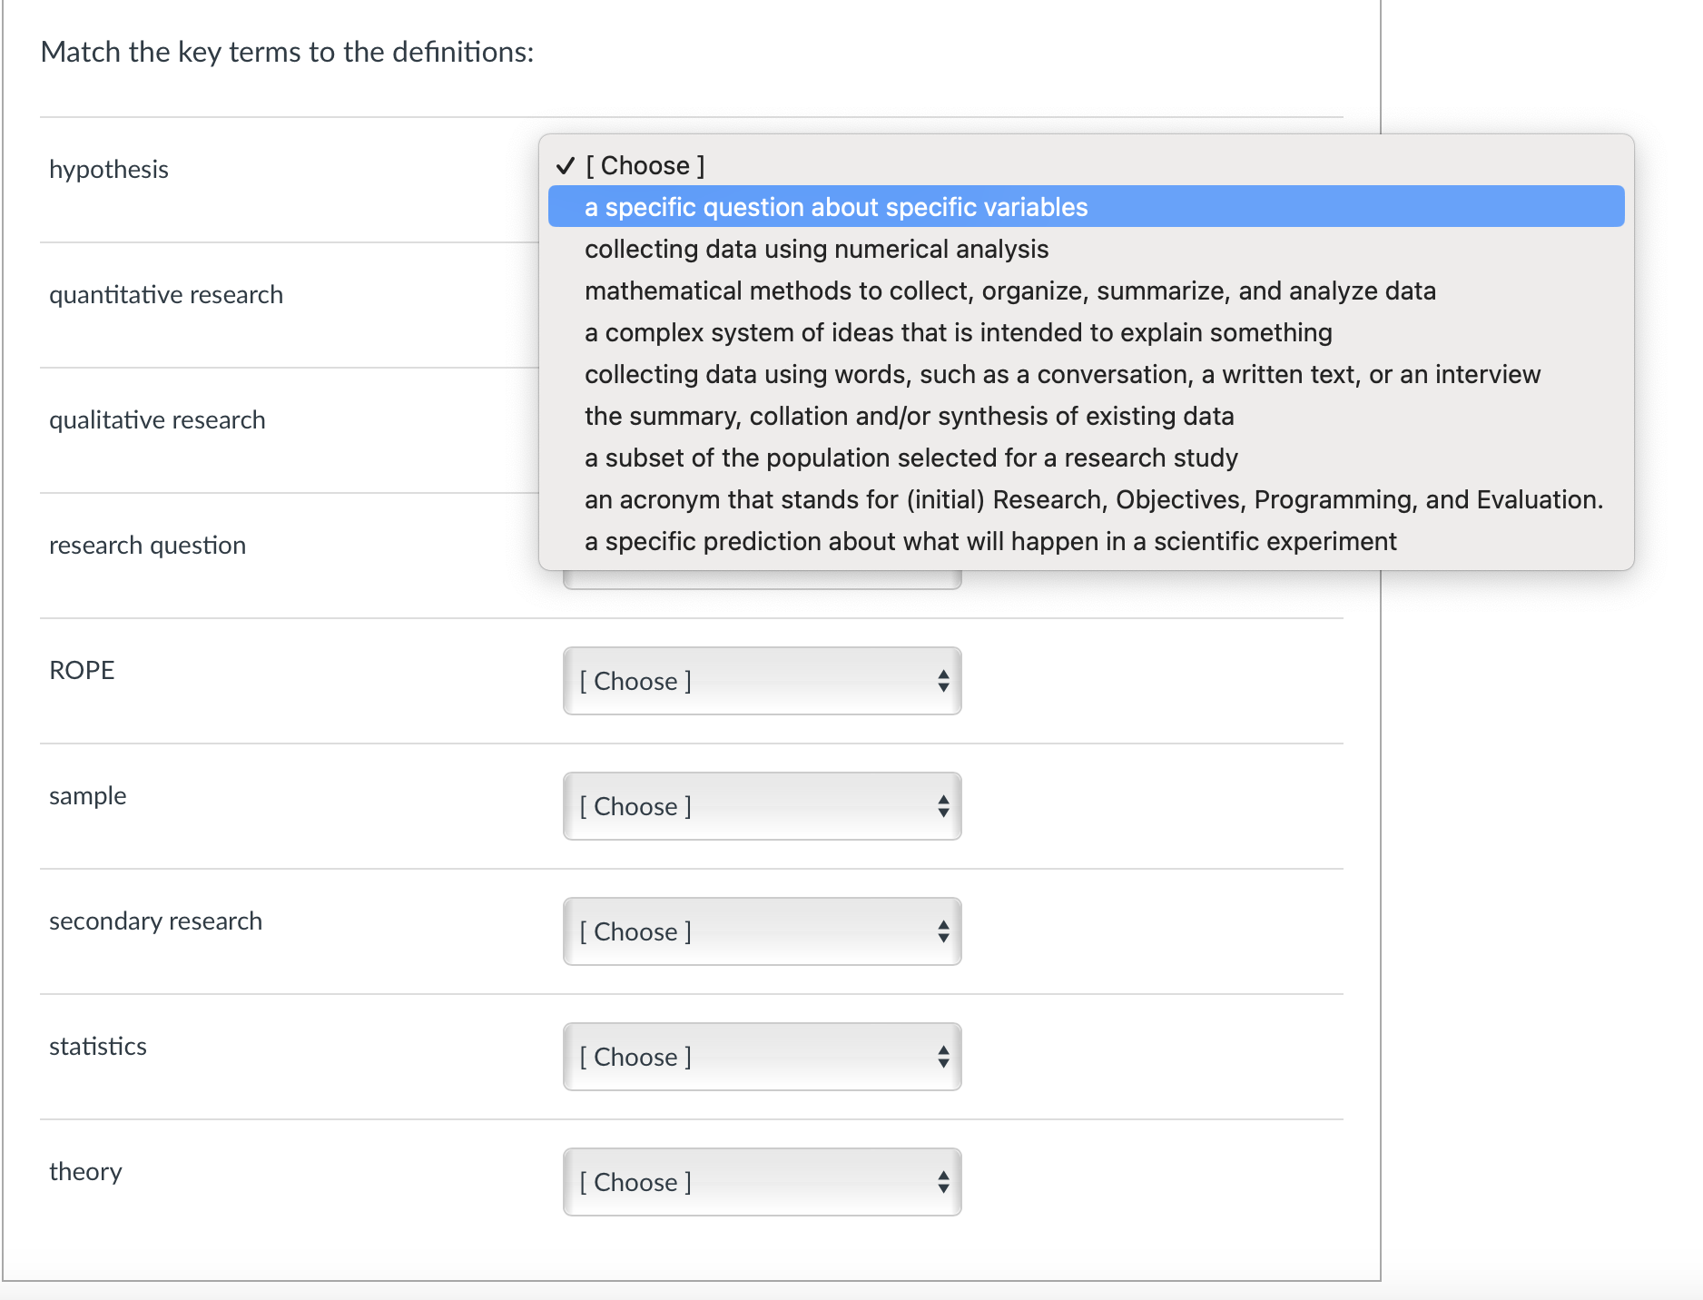
Task: Click the stepper arrows on theory dropdown
Action: pyautogui.click(x=943, y=1182)
